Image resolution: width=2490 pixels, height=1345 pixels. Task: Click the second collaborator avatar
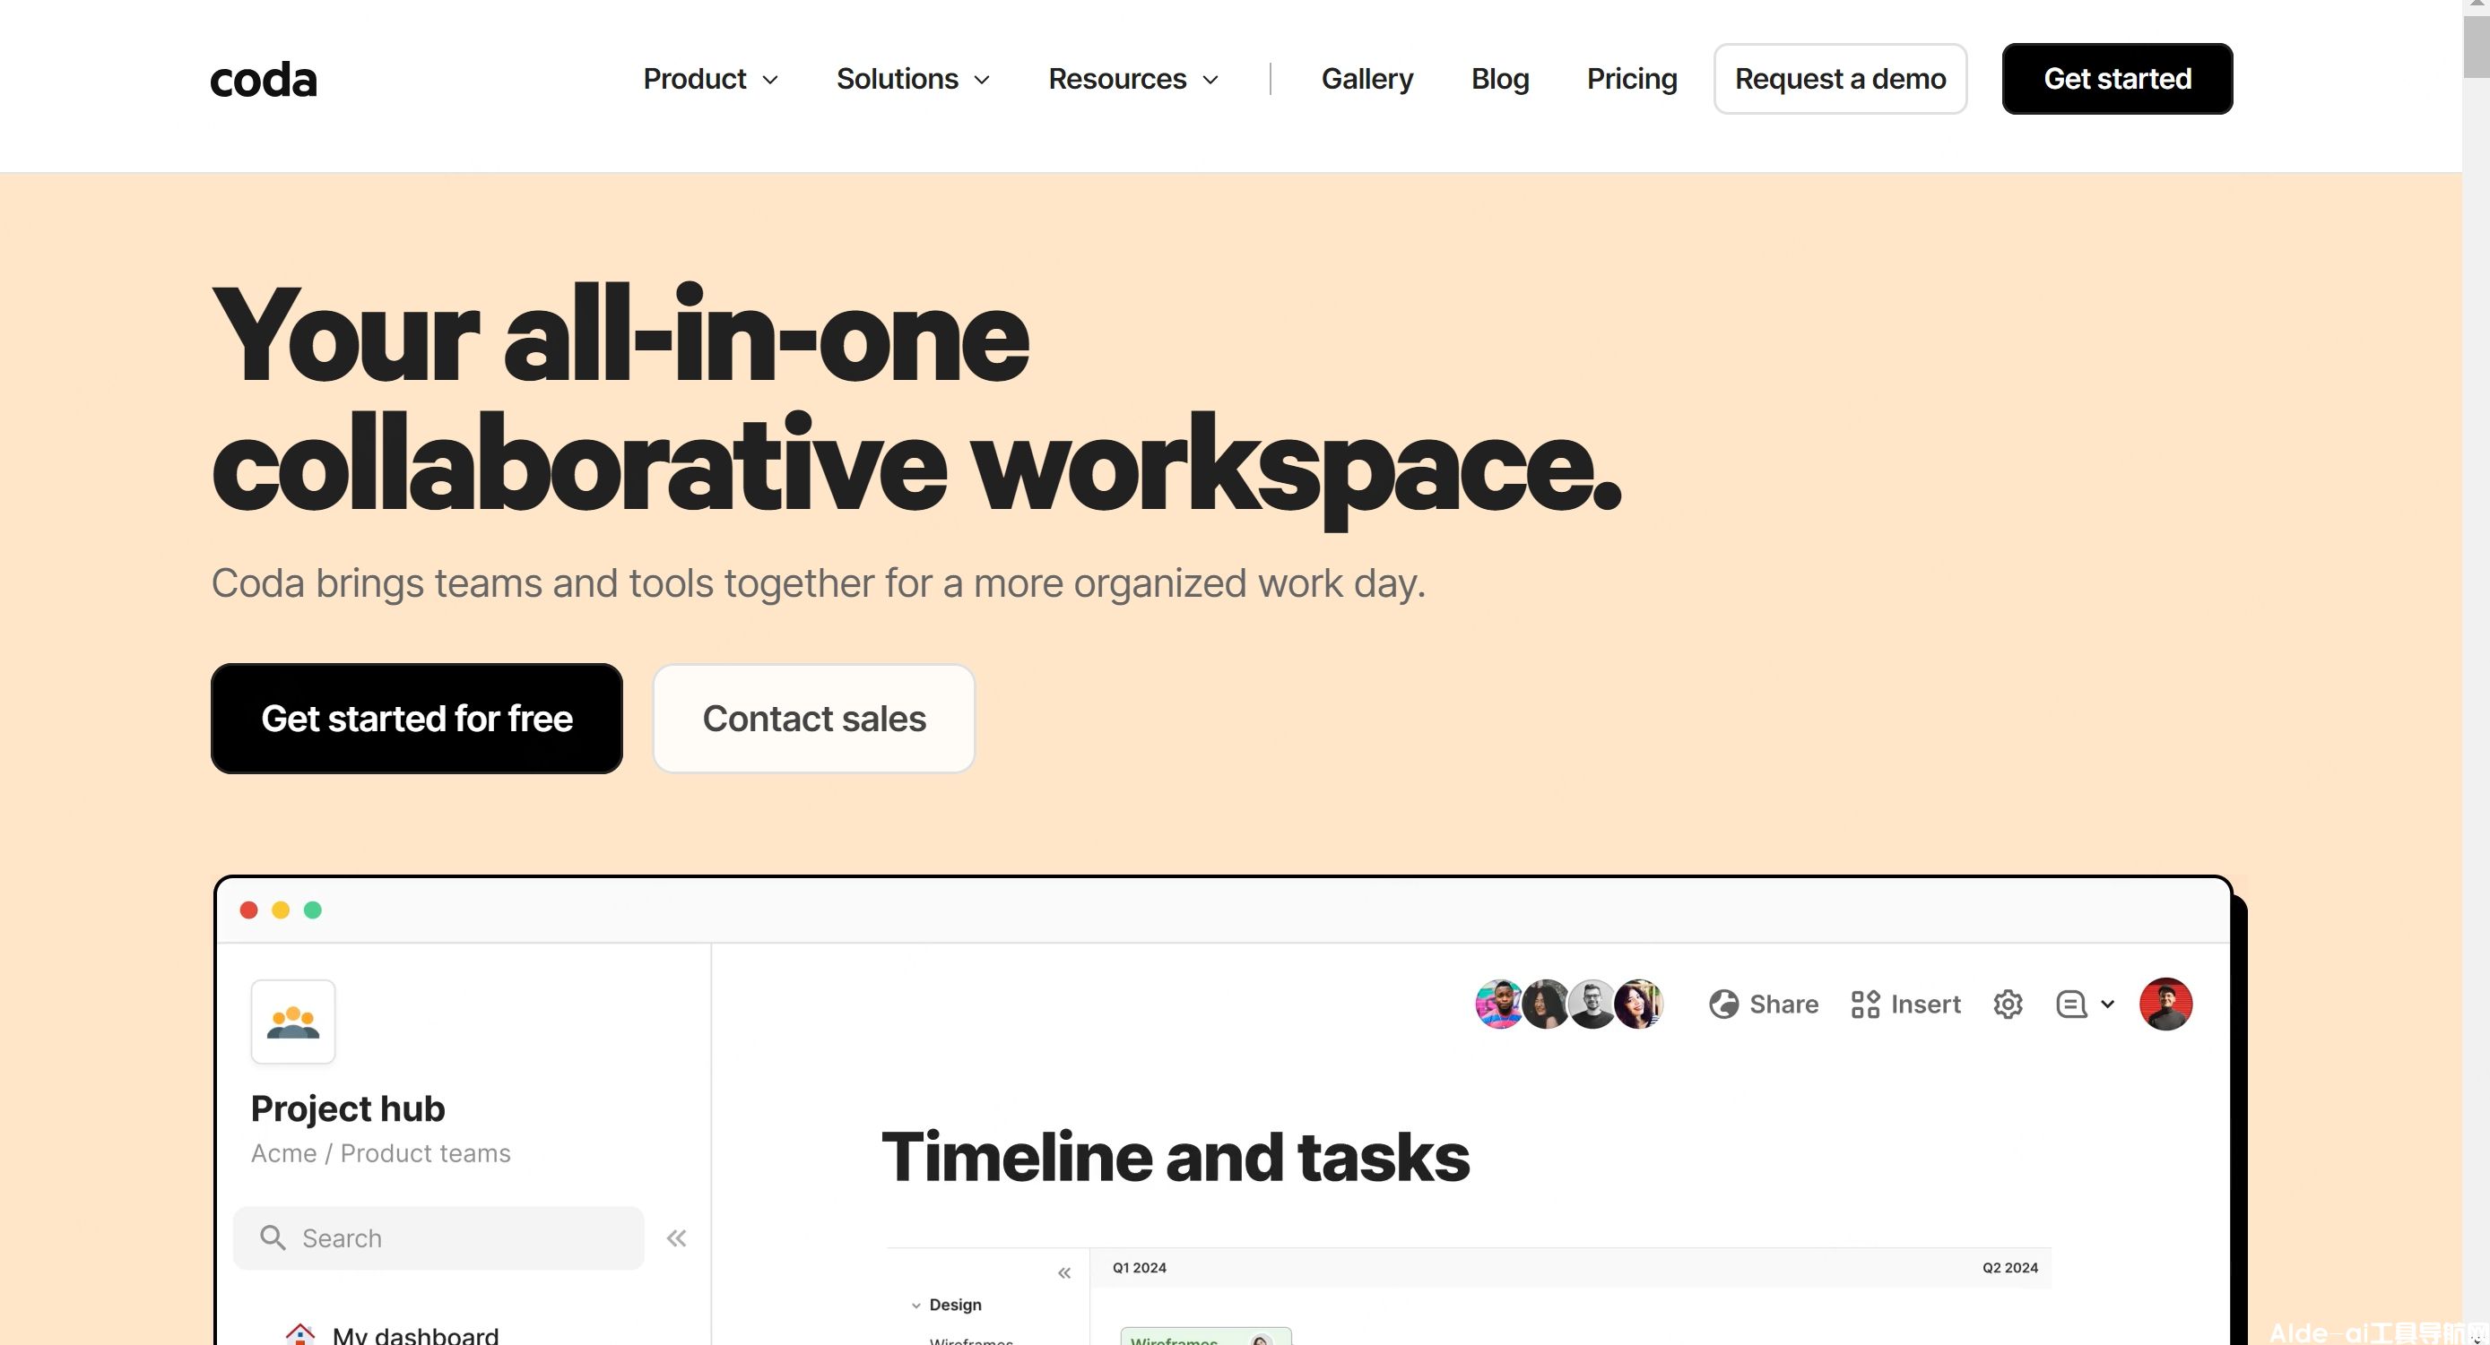pos(1545,1004)
